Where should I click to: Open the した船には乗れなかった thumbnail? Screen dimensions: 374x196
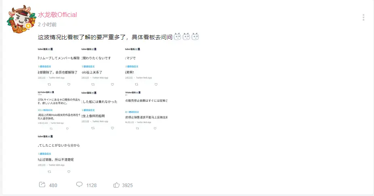pyautogui.click(x=102, y=110)
